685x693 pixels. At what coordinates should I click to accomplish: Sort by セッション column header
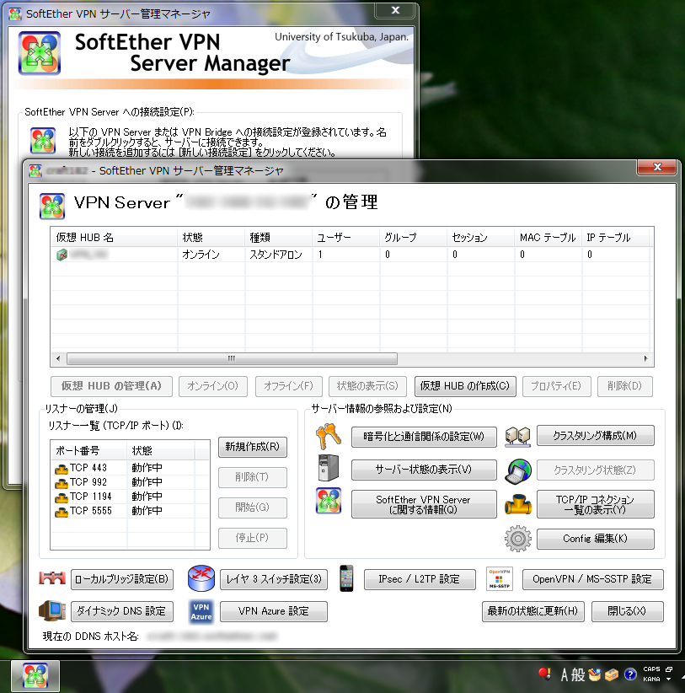coord(480,238)
